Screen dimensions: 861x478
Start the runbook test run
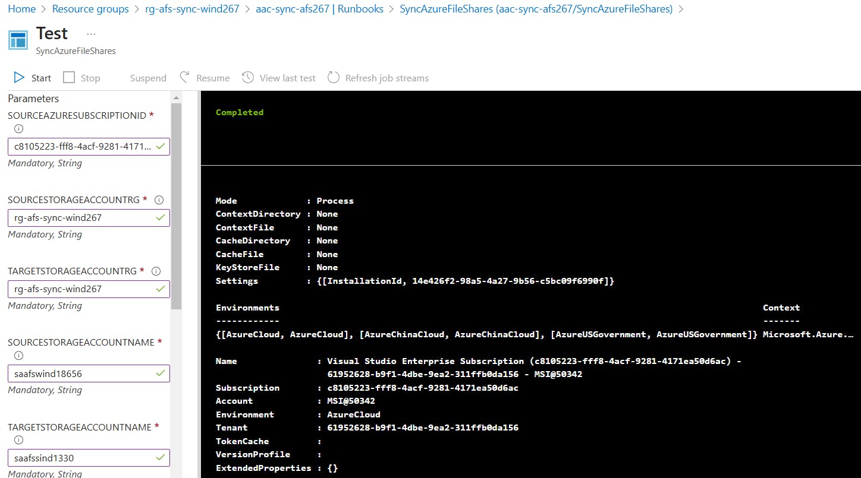coord(32,77)
